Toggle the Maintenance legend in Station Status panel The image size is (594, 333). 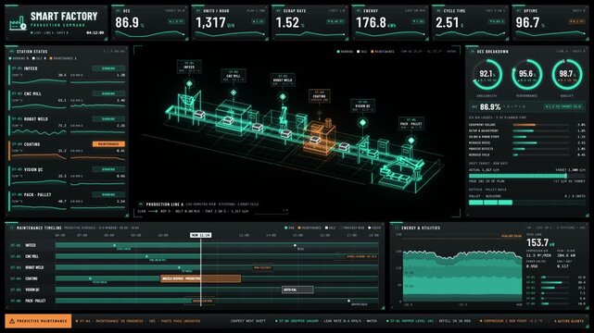63,58
